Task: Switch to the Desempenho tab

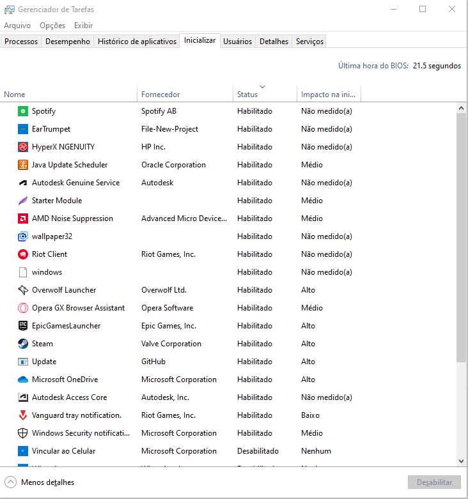Action: tap(68, 42)
